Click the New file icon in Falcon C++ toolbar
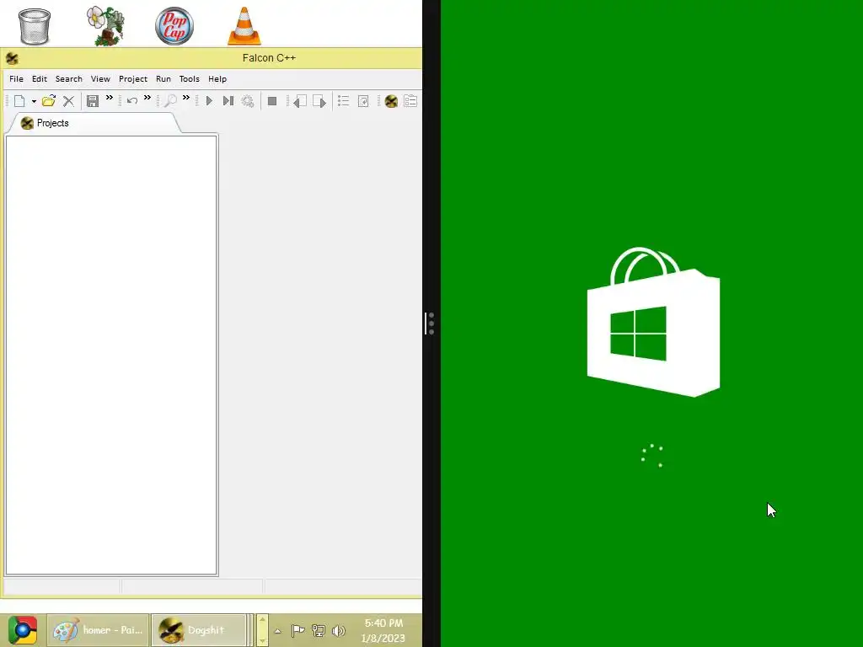Viewport: 863px width, 647px height. [20, 101]
